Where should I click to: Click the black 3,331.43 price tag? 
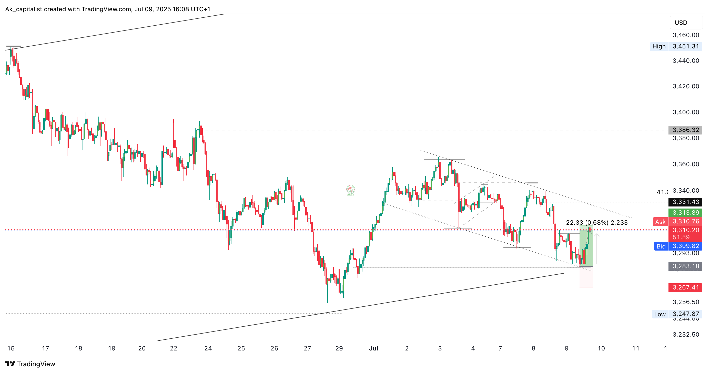coord(685,202)
